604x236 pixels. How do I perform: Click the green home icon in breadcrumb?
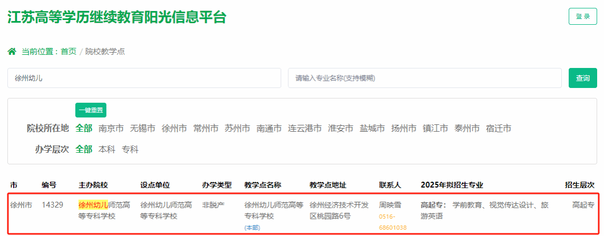(x=12, y=52)
